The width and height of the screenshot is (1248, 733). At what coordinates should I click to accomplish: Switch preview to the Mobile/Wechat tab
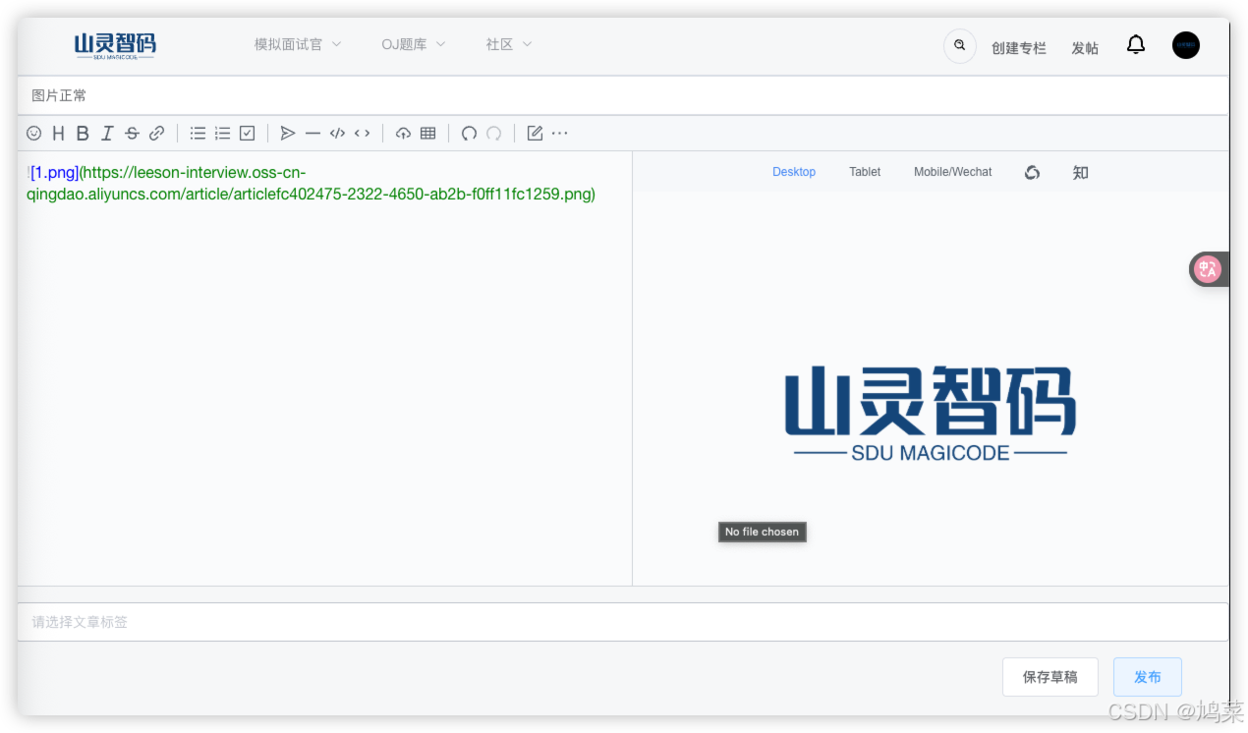953,172
